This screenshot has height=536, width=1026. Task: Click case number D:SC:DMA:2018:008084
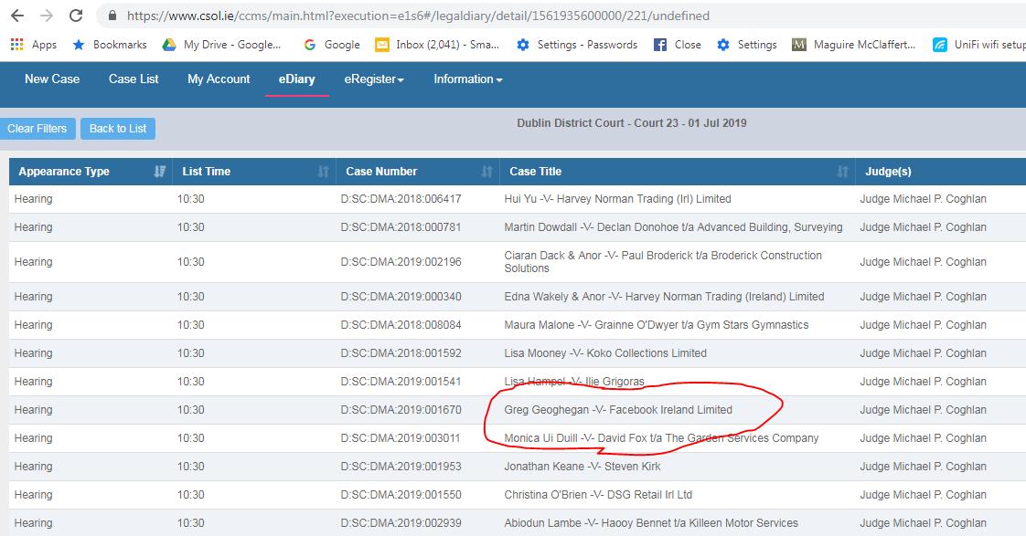[x=401, y=325]
